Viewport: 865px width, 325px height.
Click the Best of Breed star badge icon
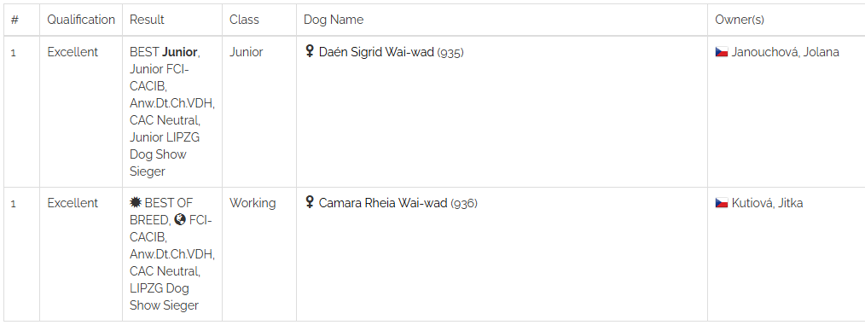coord(136,202)
